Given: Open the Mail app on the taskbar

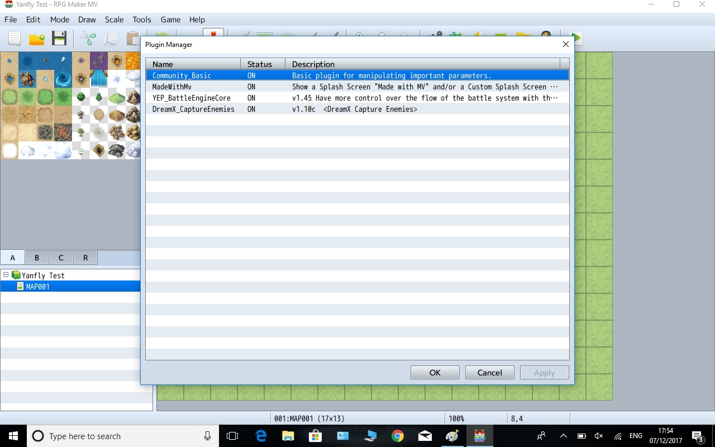Looking at the screenshot, I should tap(425, 436).
